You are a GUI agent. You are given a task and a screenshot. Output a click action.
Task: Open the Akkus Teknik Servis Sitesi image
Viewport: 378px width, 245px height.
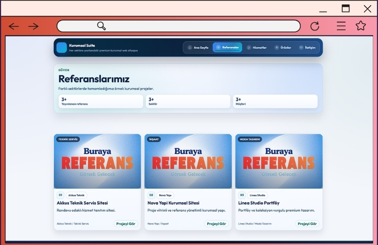point(97,162)
